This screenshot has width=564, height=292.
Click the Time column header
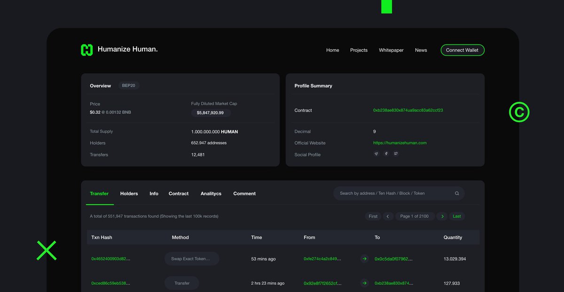coord(257,238)
